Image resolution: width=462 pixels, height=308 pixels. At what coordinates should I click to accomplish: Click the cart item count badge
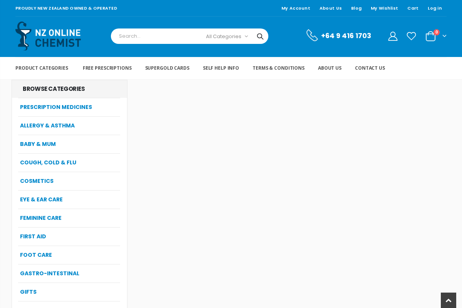436,32
